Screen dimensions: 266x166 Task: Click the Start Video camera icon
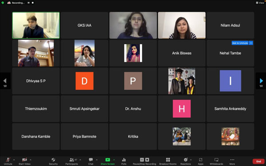tap(24, 160)
